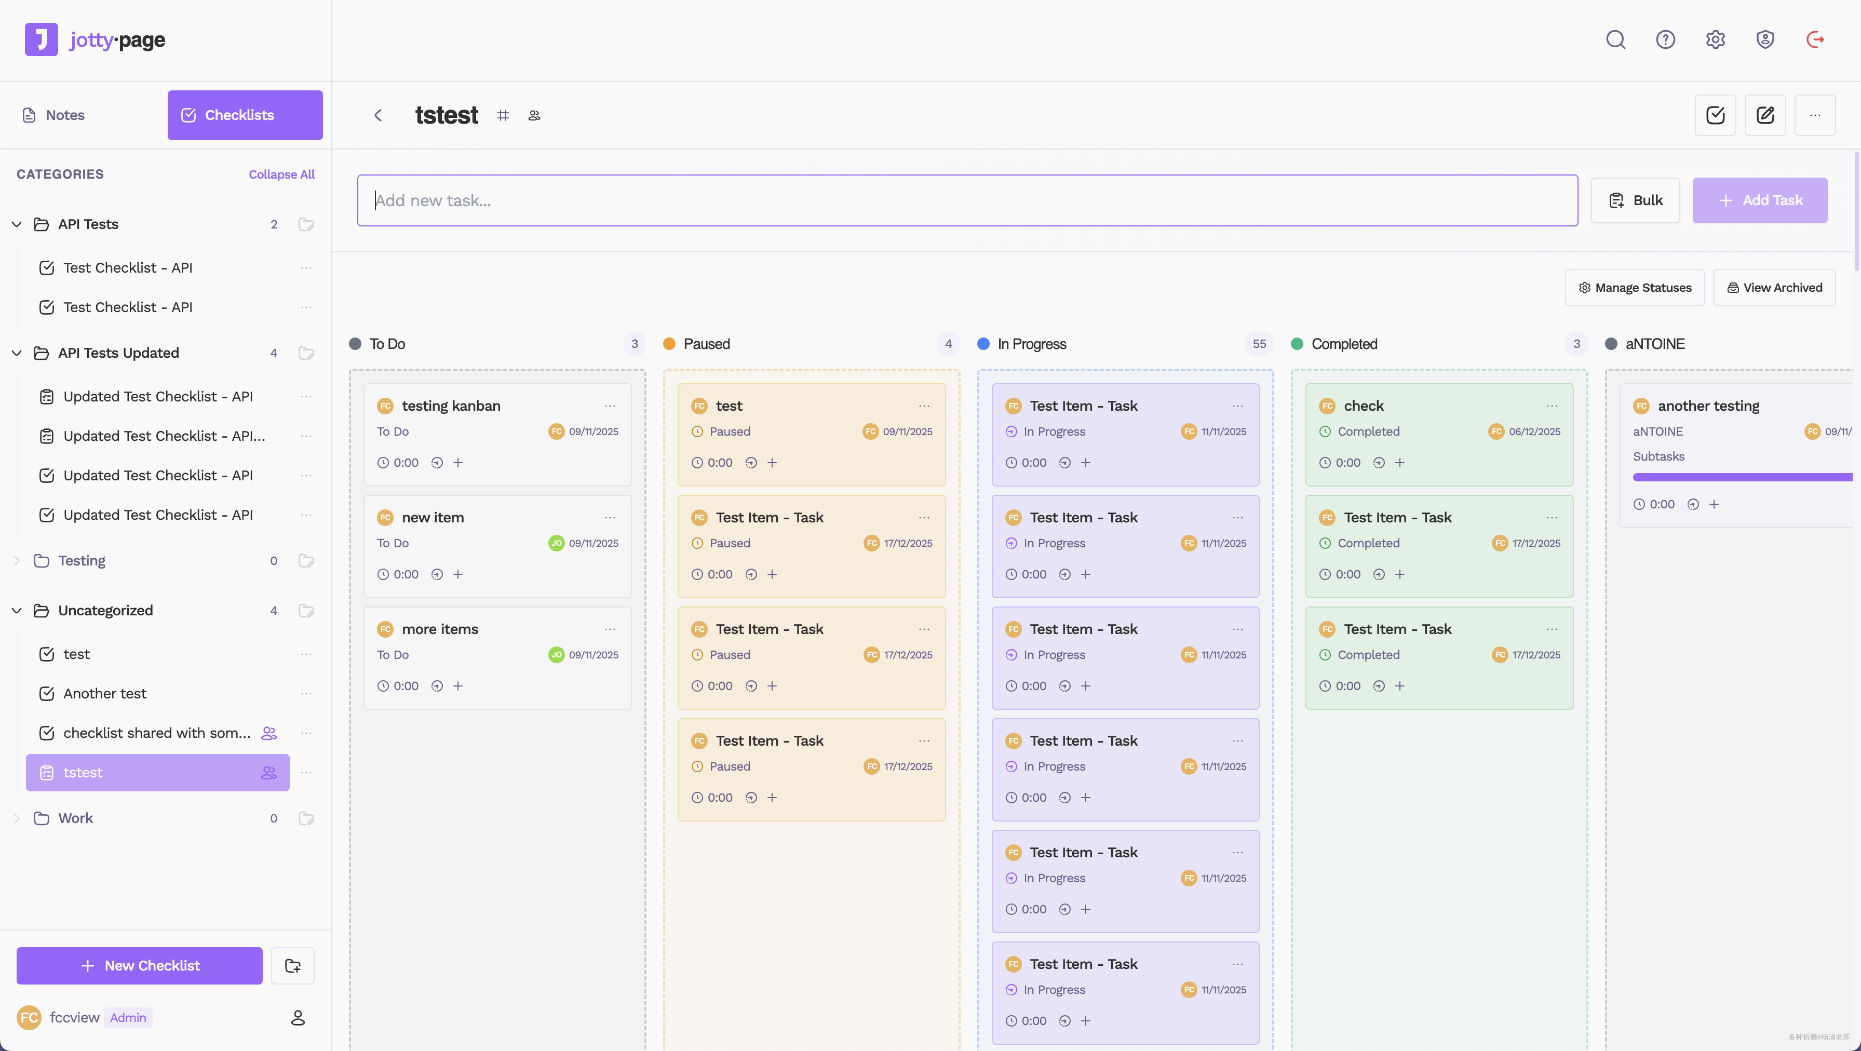Click the user profile icon beside fccview
Image resolution: width=1861 pixels, height=1051 pixels.
coord(298,1018)
